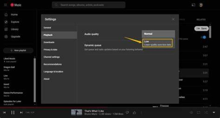Image resolution: width=220 pixels, height=118 pixels.
Task: Choose Normal audio quality option
Action: (158, 34)
